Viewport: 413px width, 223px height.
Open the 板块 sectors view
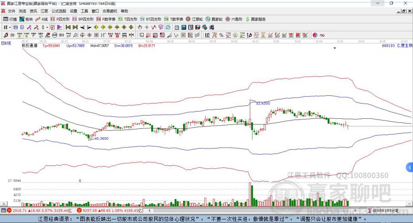pyautogui.click(x=26, y=19)
